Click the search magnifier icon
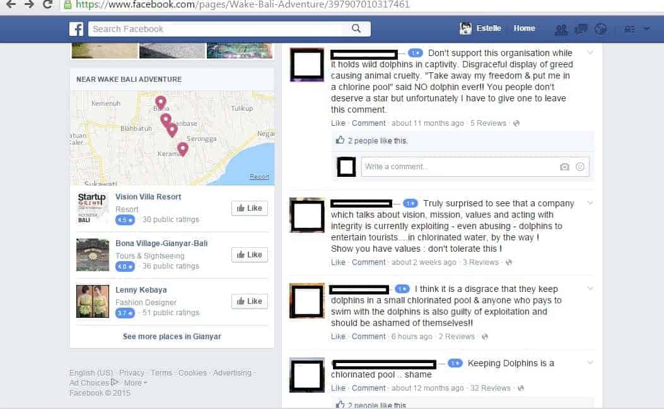 (x=356, y=29)
